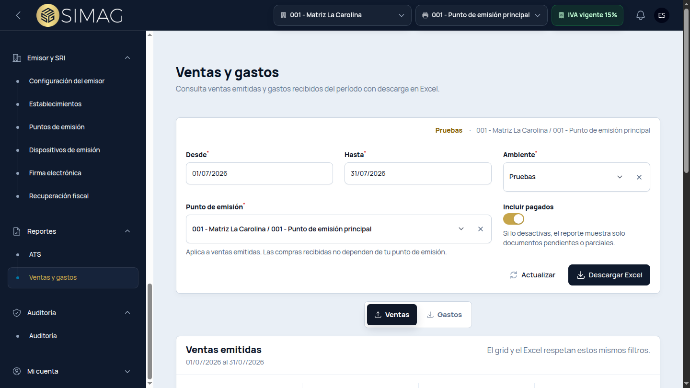
Task: Go to Firma electrónica
Action: [x=55, y=173]
